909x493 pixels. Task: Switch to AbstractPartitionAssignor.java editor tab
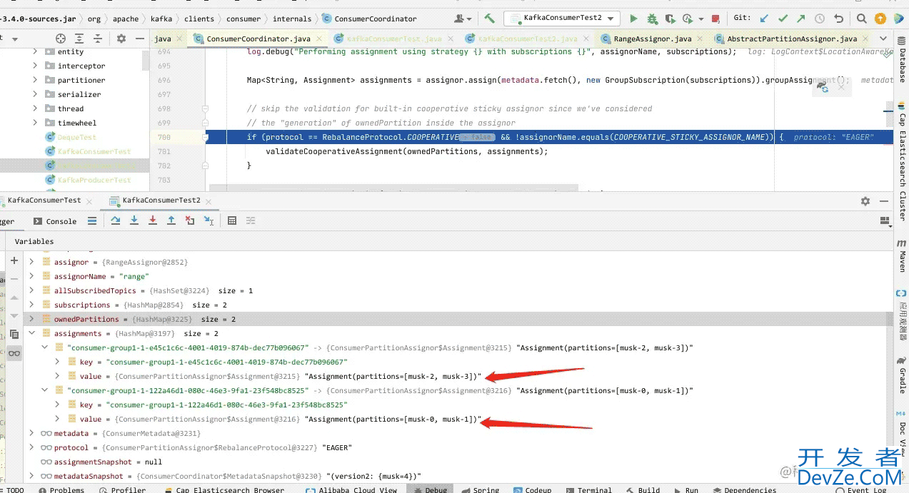tap(792, 39)
